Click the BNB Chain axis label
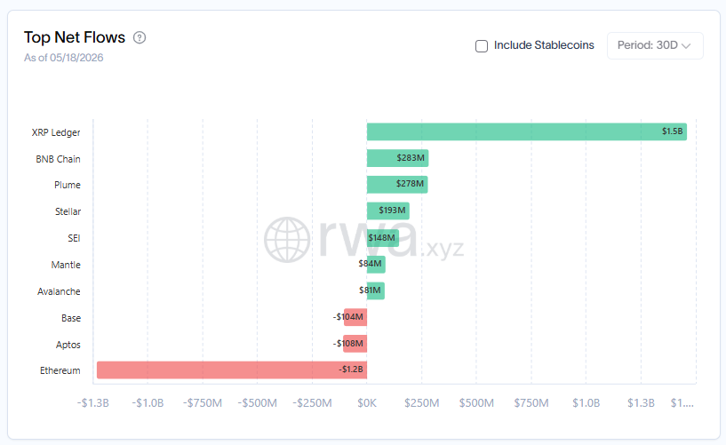 click(x=59, y=159)
